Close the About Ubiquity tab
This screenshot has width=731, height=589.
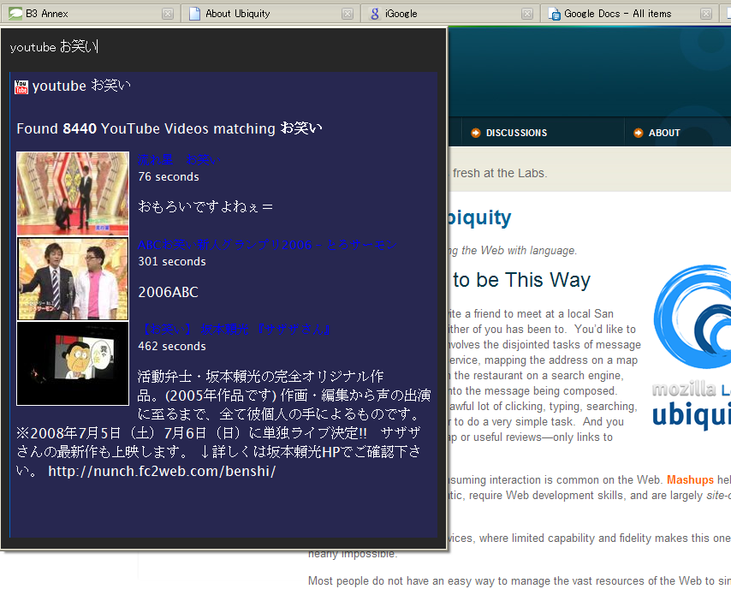347,14
